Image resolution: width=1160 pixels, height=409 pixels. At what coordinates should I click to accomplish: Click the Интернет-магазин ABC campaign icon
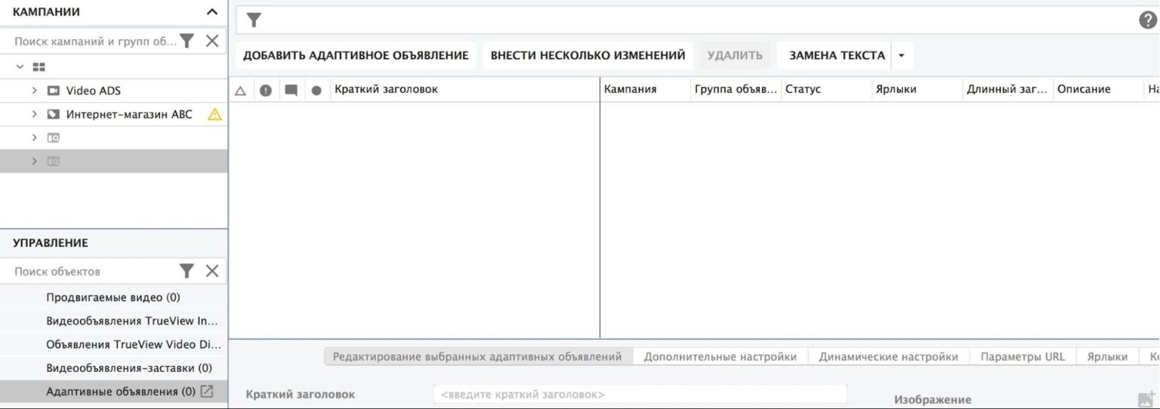click(54, 115)
